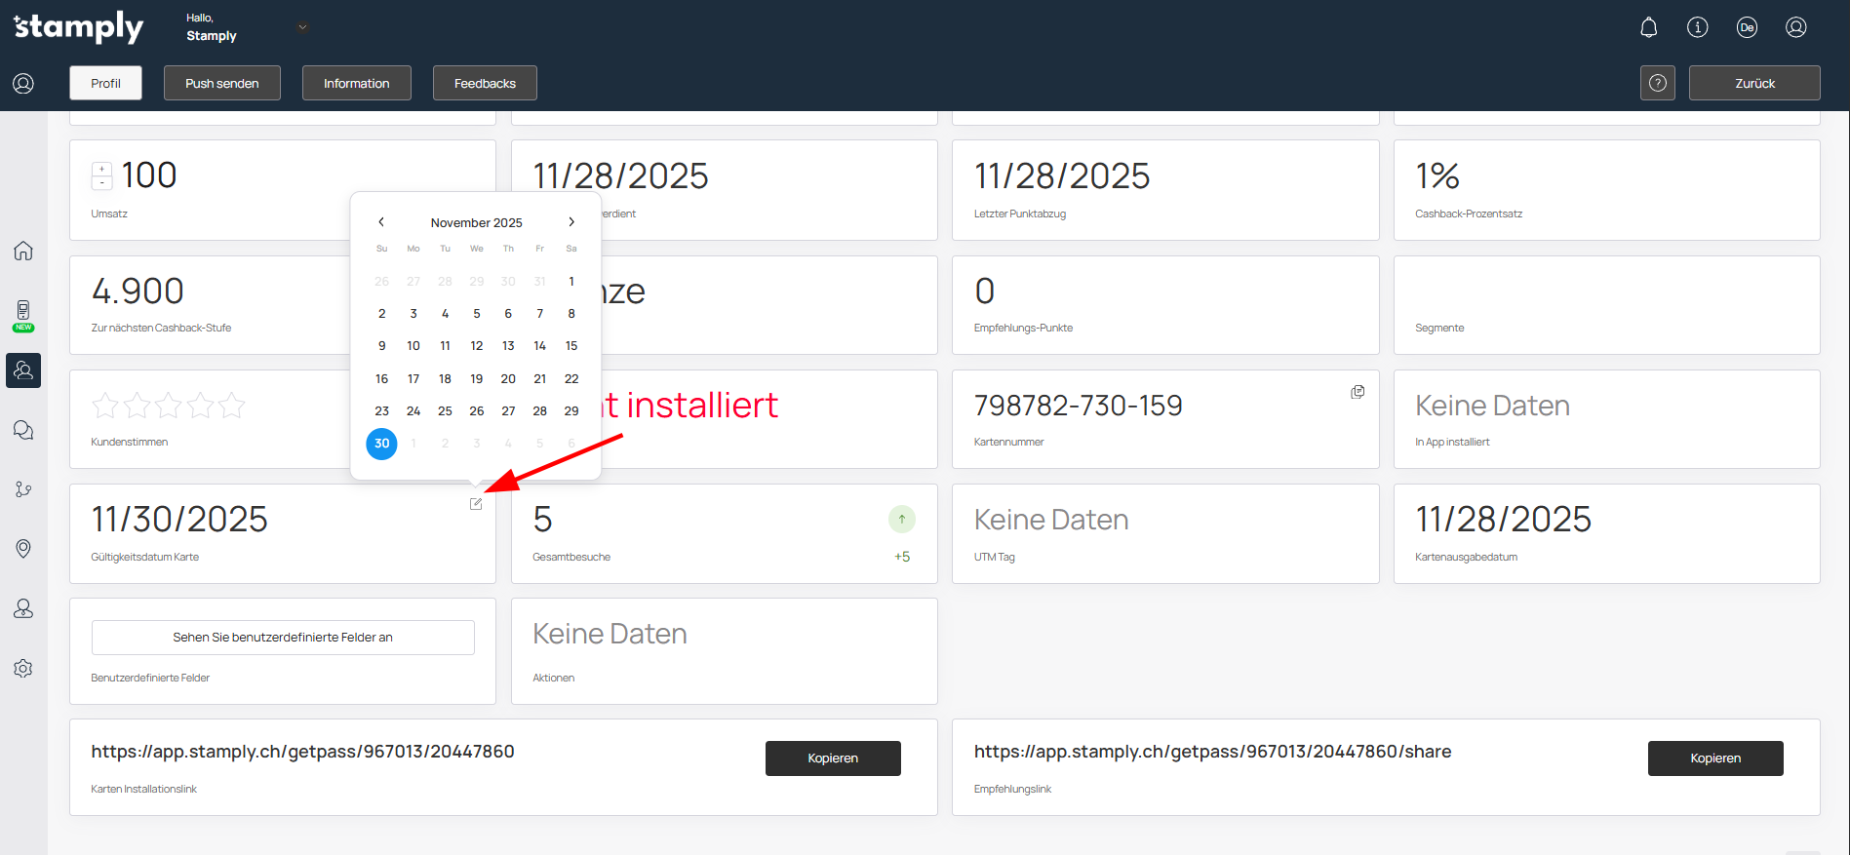The width and height of the screenshot is (1850, 855).
Task: Open the info circle icon in header
Action: [x=1697, y=27]
